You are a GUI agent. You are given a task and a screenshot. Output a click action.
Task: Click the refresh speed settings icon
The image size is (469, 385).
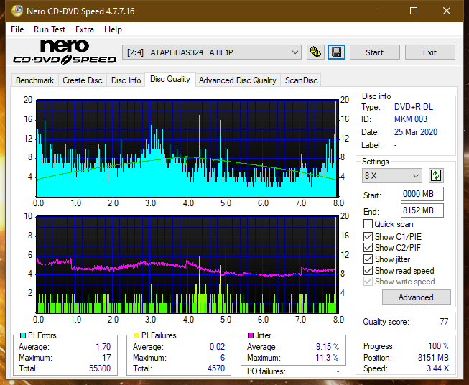point(436,175)
